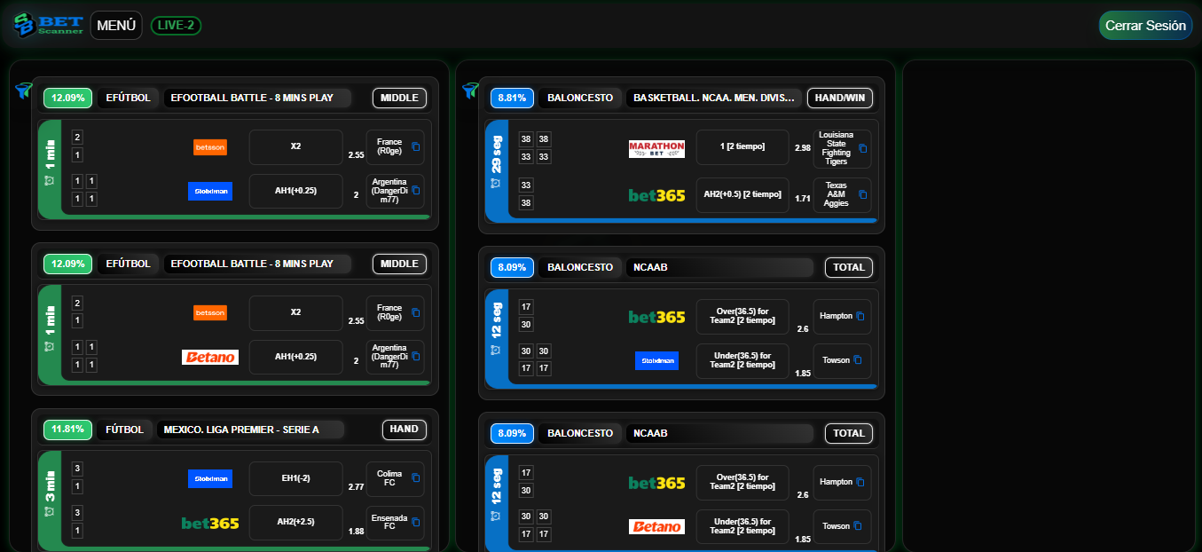Switch to the EFOOTBALL BATTLE - 8 MINS PLAY league
The image size is (1202, 552).
(x=257, y=99)
